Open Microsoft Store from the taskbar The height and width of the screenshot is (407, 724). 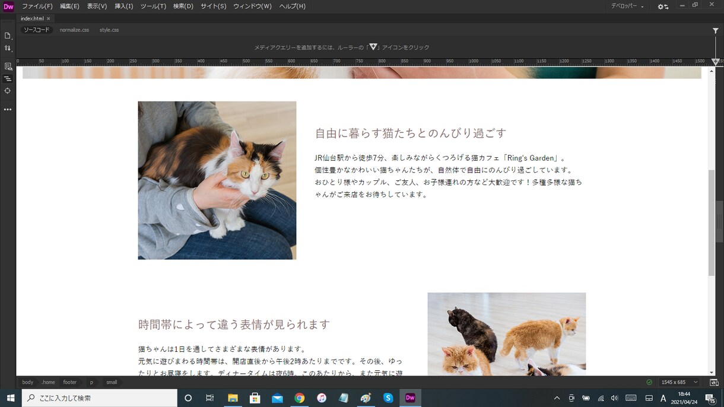pyautogui.click(x=255, y=398)
